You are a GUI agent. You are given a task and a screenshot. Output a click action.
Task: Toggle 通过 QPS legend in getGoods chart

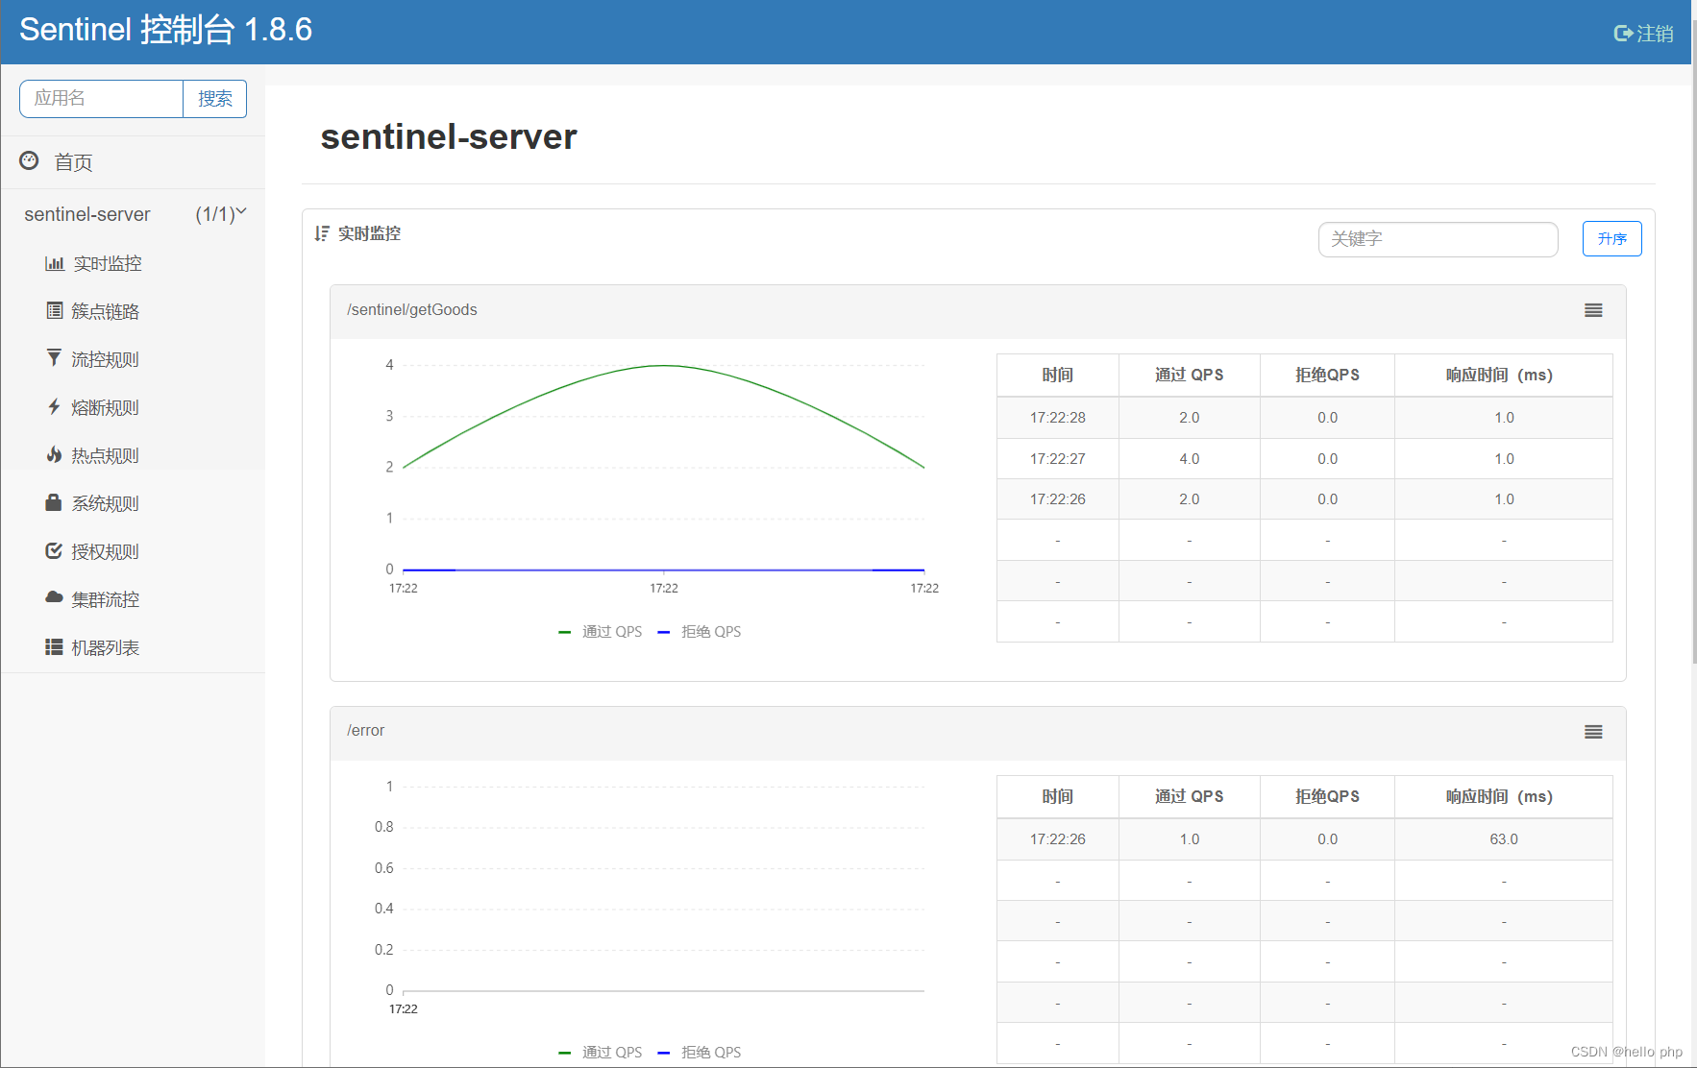coord(601,631)
